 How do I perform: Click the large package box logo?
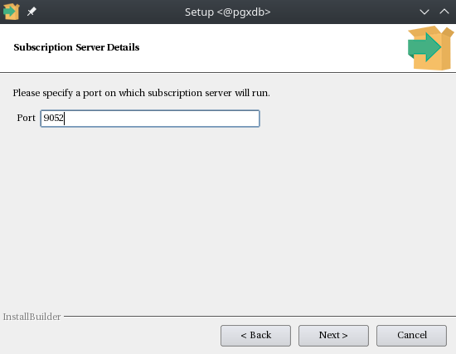click(430, 48)
